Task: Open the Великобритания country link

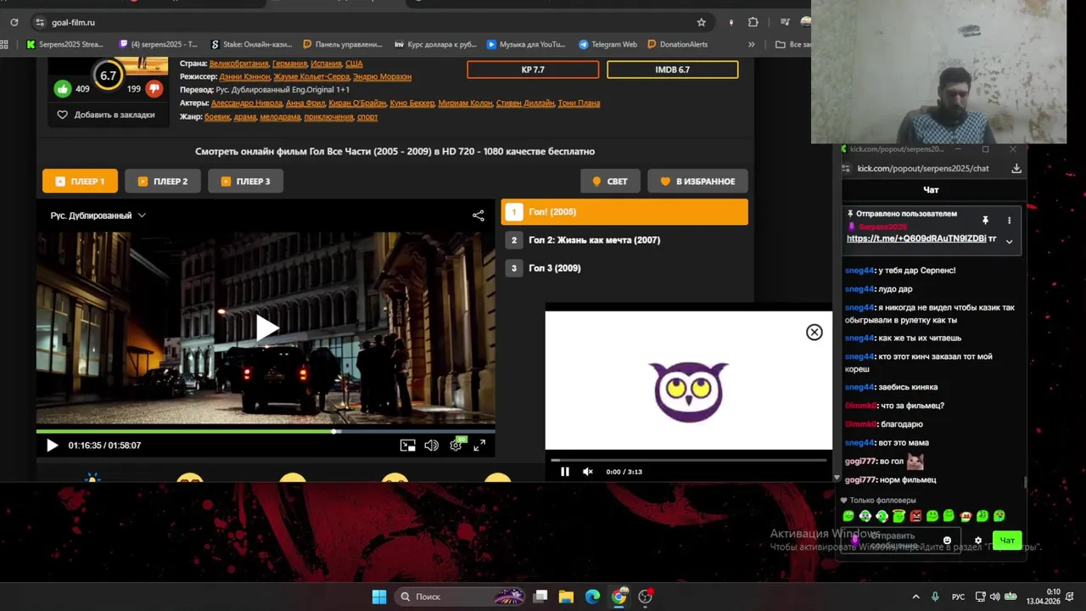Action: click(239, 64)
